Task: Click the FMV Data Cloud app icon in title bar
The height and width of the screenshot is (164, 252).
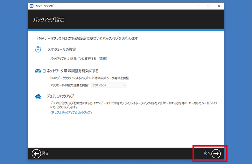Action: (31, 6)
